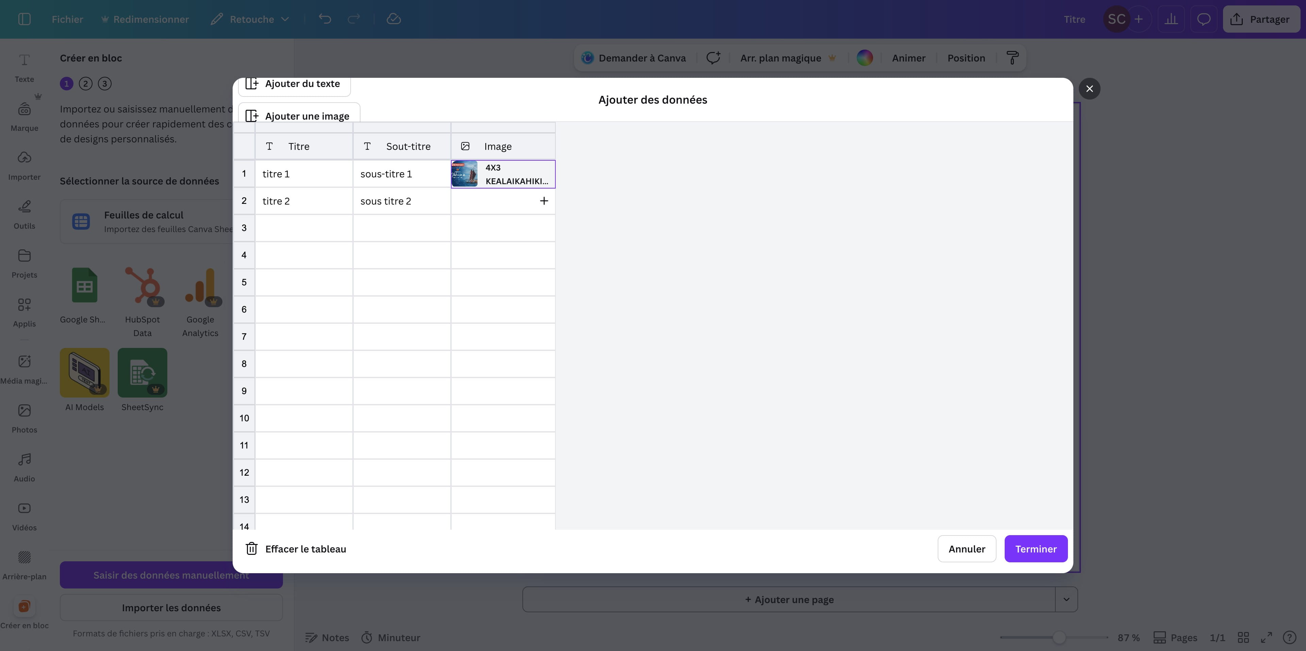Screen dimensions: 1306x651
Task: Click Importer les données button
Action: coord(171,608)
